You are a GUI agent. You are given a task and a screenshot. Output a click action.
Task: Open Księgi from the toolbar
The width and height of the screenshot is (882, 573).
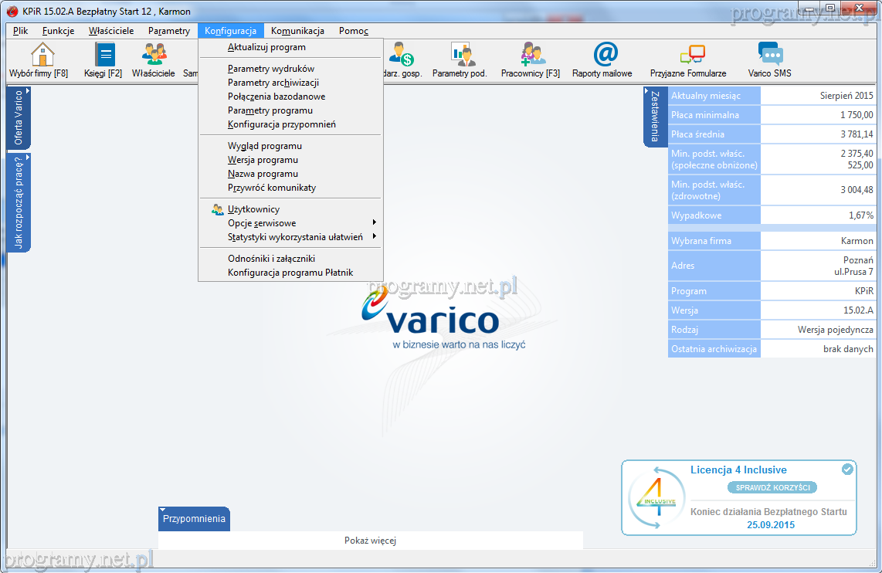point(103,55)
